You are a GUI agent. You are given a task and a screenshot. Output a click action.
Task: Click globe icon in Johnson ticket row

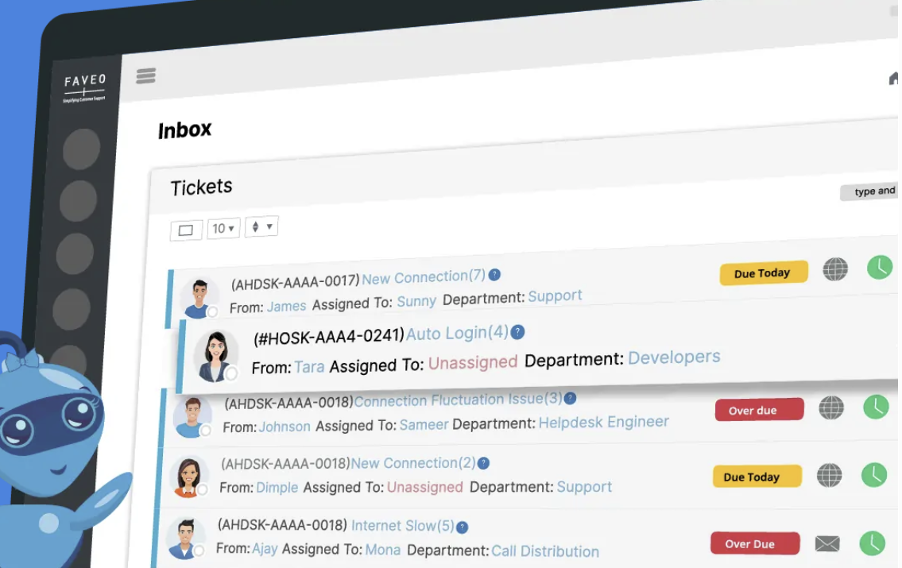tap(830, 408)
